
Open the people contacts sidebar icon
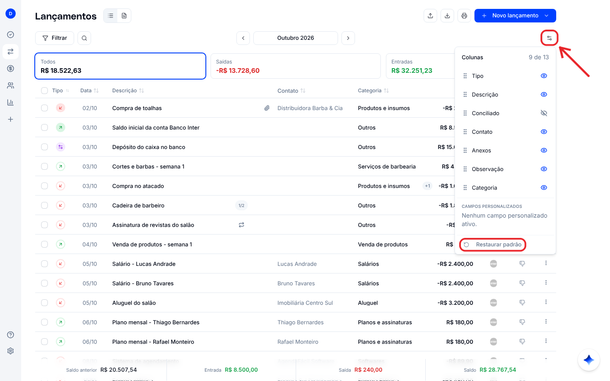[11, 86]
